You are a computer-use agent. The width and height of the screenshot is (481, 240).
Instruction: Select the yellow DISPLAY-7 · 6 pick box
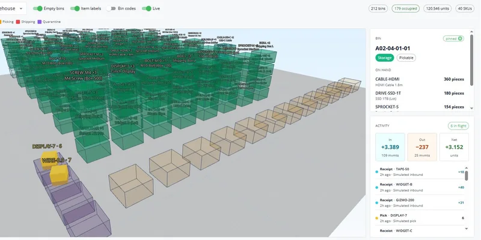pyautogui.click(x=49, y=159)
